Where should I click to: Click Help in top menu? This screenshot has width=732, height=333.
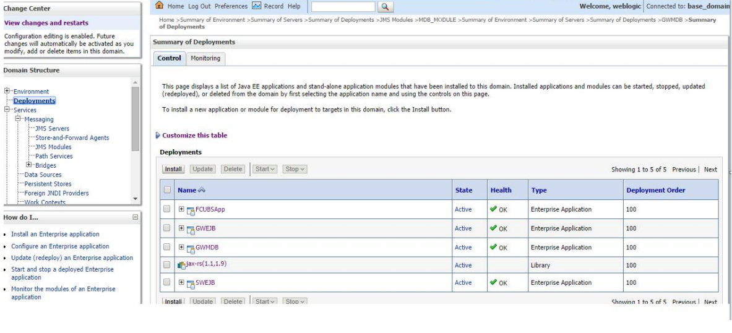coord(294,6)
